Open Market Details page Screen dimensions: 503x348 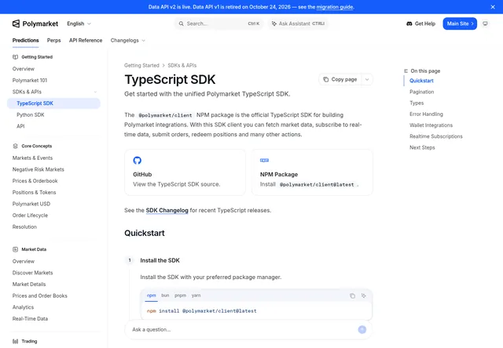[29, 285]
